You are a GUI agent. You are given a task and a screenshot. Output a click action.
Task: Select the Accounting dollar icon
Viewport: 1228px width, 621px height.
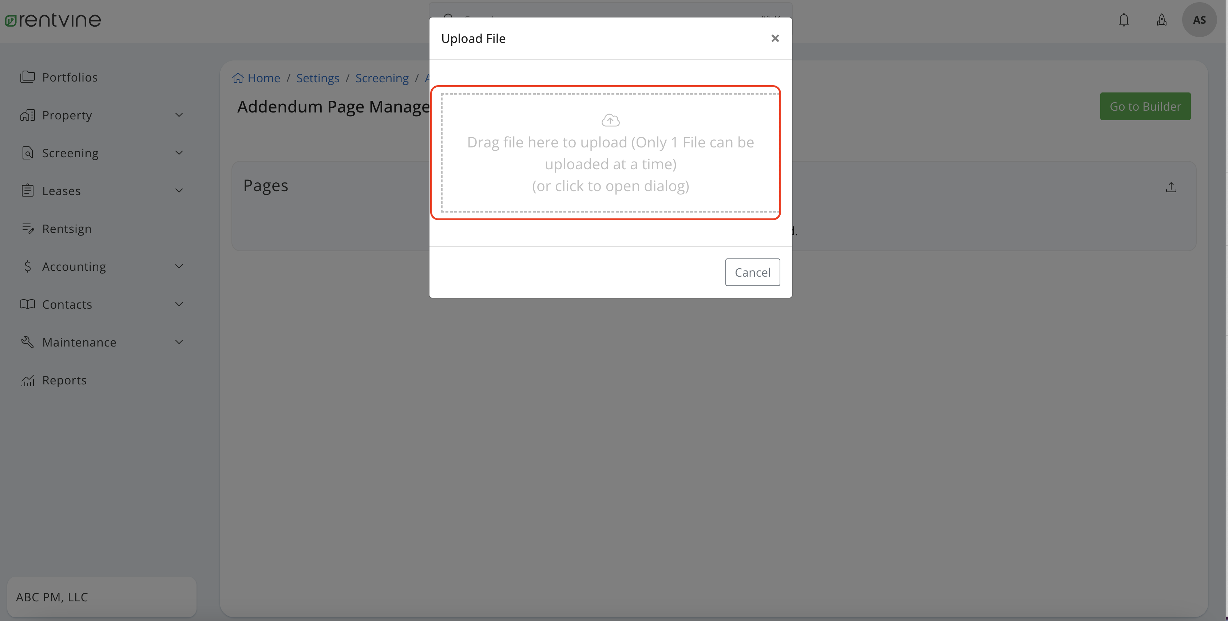pos(28,266)
